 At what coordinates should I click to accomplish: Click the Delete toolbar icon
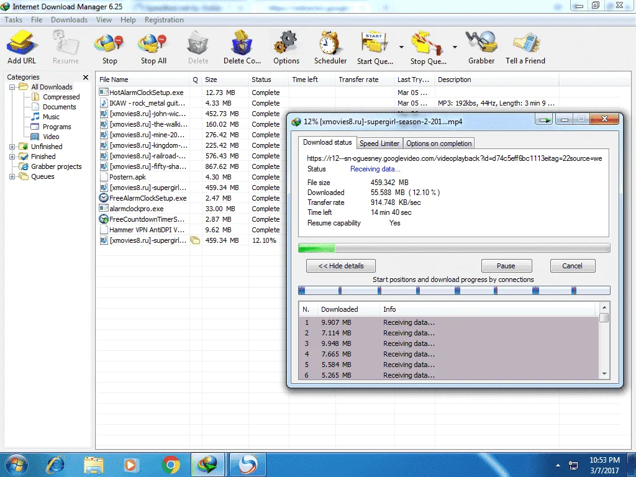click(x=198, y=47)
